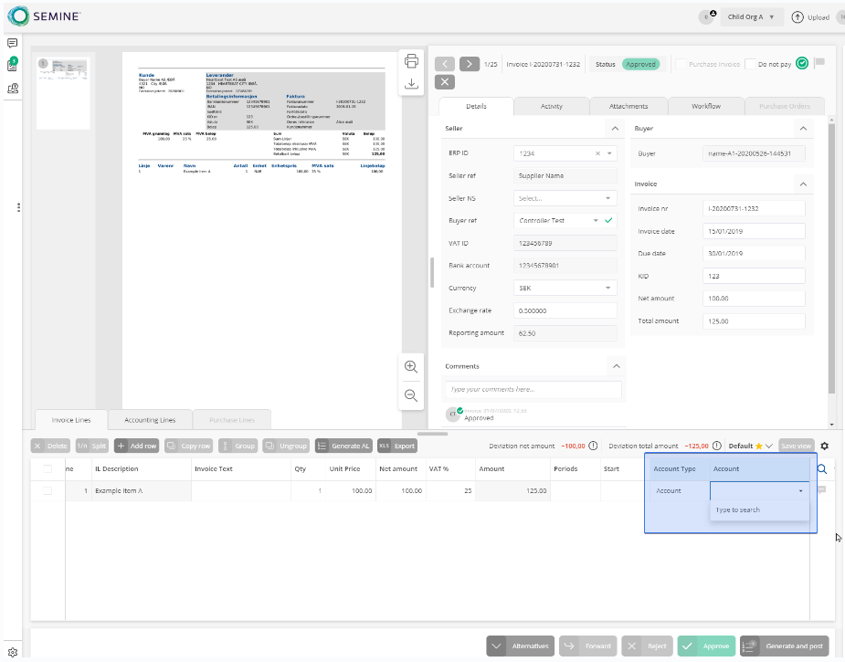Toggle the select-all checkbox in grid header
The height and width of the screenshot is (662, 845).
coord(48,469)
